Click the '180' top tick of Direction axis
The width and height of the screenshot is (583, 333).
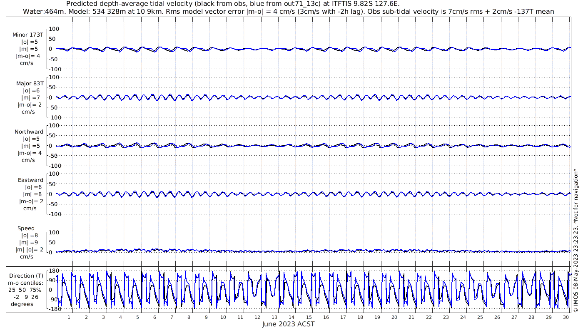coord(55,271)
